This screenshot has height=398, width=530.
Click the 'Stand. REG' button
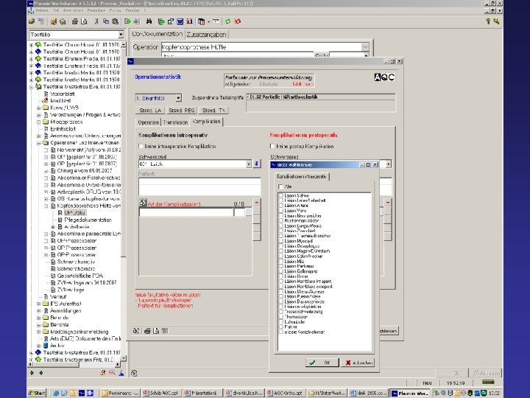tap(182, 111)
